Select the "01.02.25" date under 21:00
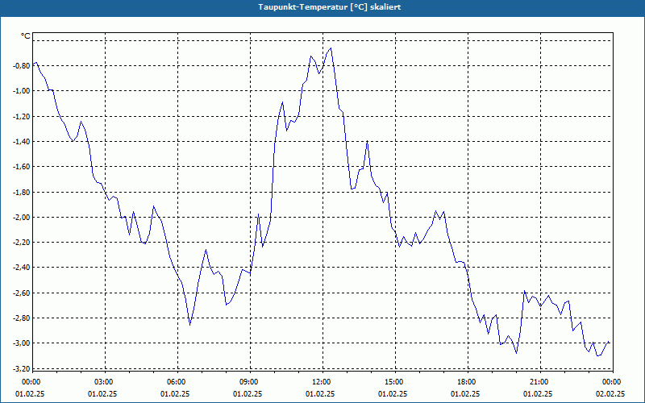 point(538,394)
